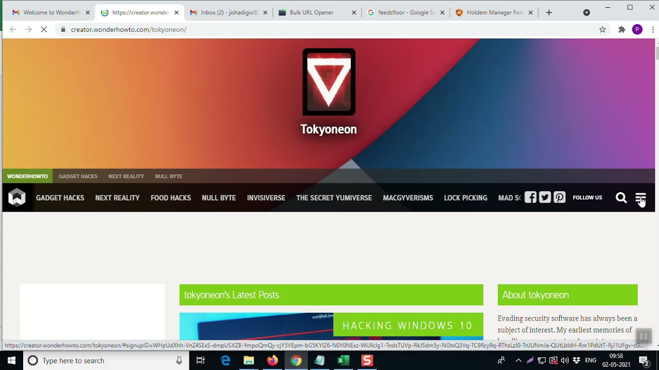Close the Holdem Manager Forum tab
Image resolution: width=659 pixels, height=370 pixels.
click(531, 12)
